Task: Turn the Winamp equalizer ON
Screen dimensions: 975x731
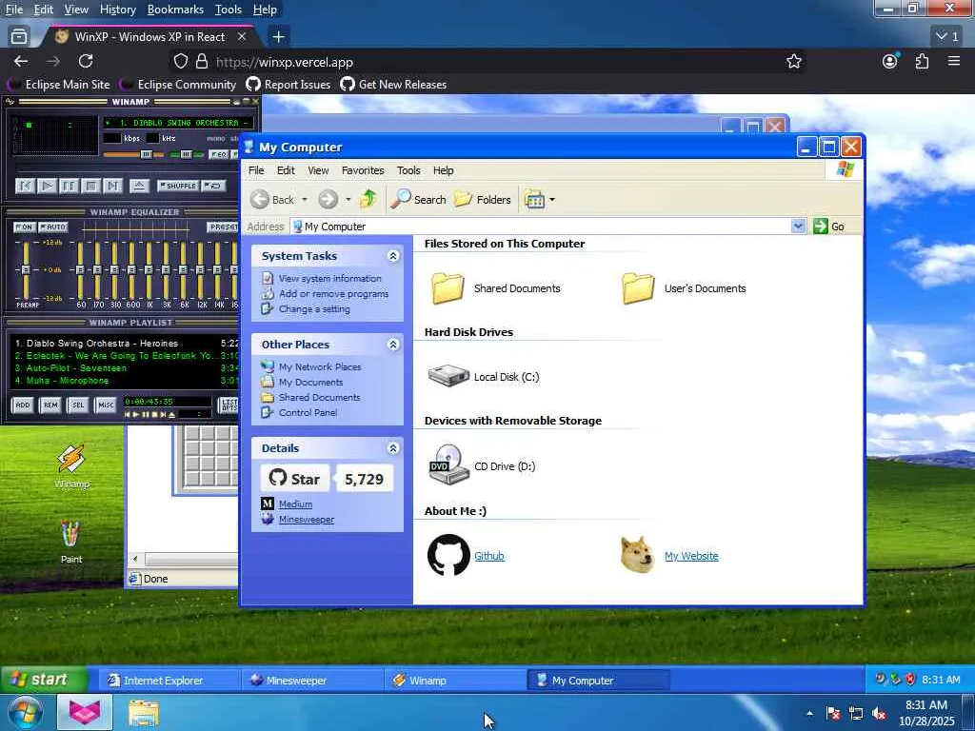Action: 24,227
